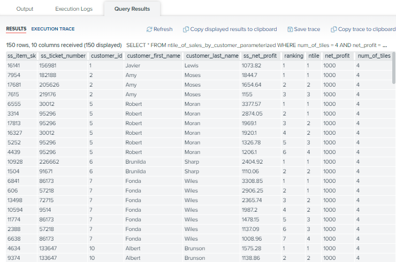Select cell with item number 16141

[21, 66]
